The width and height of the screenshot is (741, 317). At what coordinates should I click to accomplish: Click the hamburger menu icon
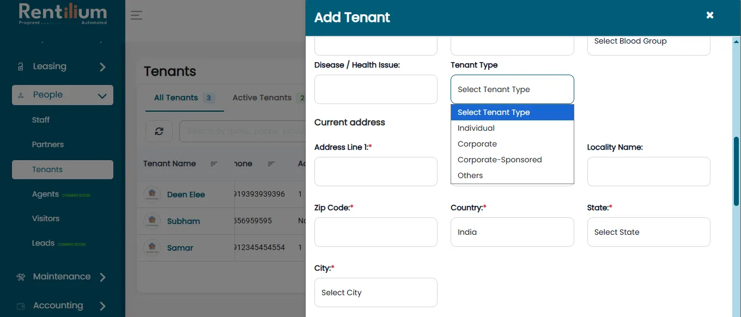[136, 15]
